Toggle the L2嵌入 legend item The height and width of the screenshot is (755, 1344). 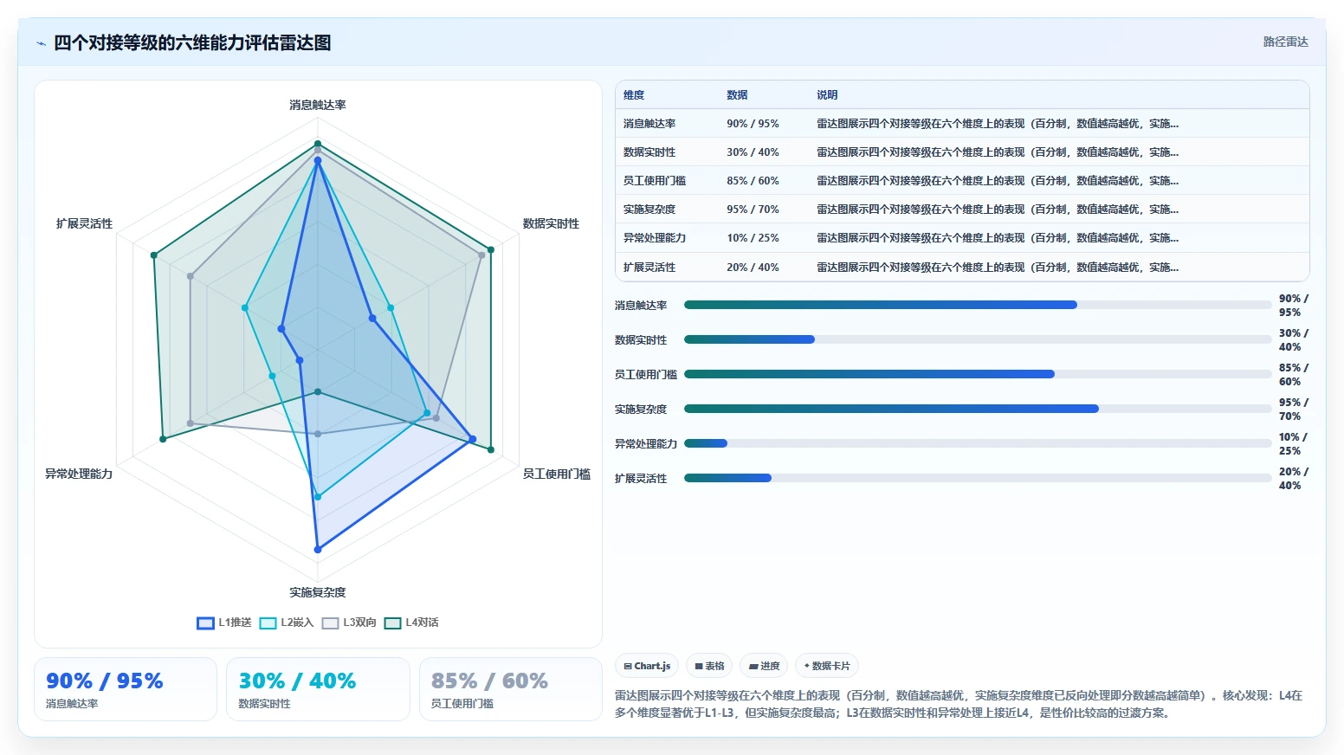click(x=287, y=623)
